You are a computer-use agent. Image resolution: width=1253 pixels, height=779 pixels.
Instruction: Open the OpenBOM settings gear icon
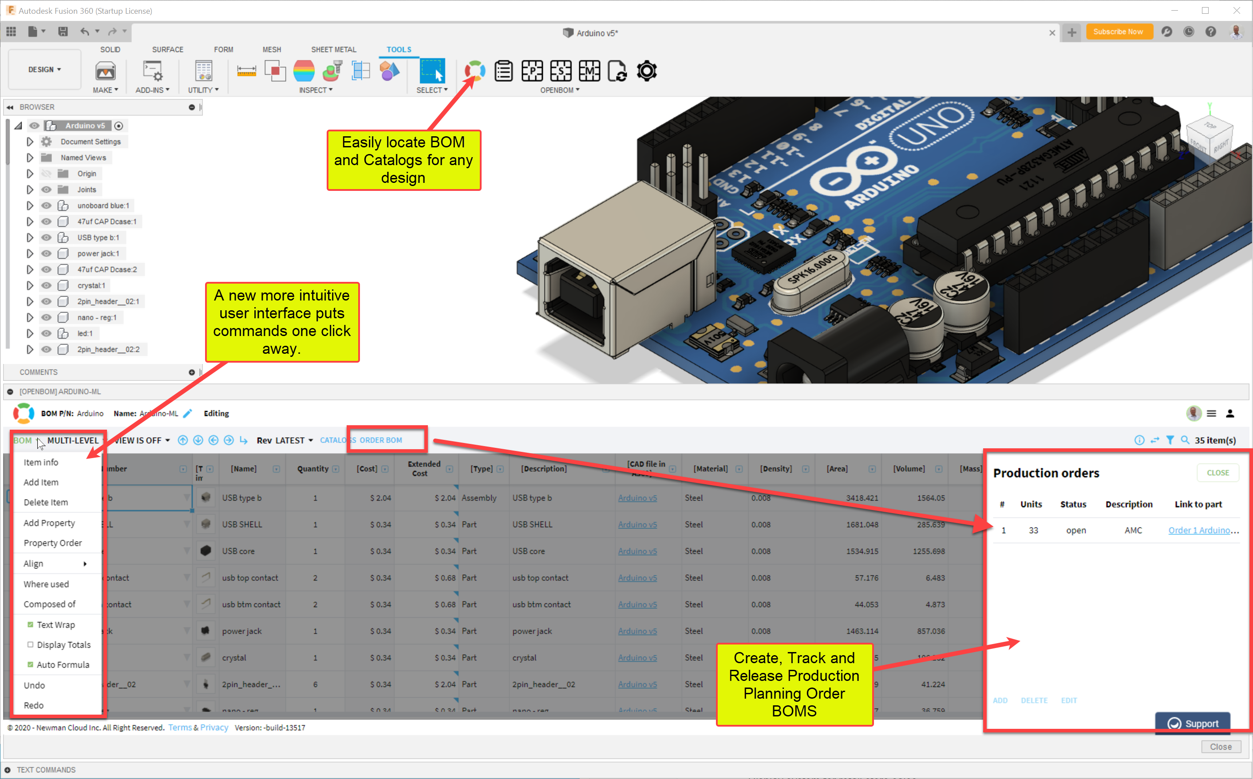click(647, 71)
